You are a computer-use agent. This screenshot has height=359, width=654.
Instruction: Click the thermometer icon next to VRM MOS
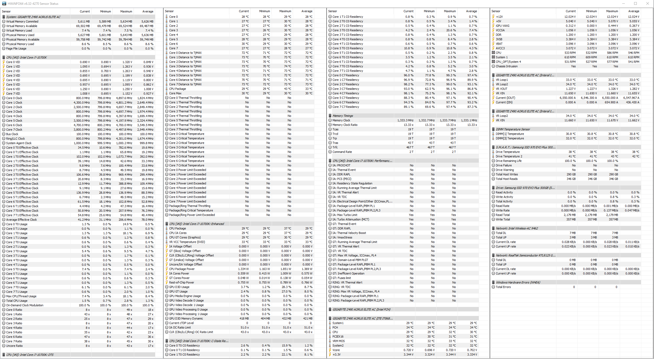[330, 341]
